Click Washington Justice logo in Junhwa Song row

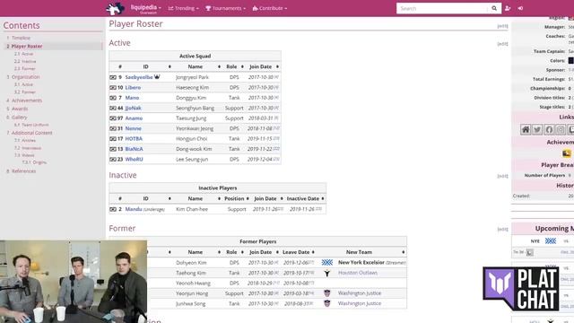pyautogui.click(x=326, y=303)
